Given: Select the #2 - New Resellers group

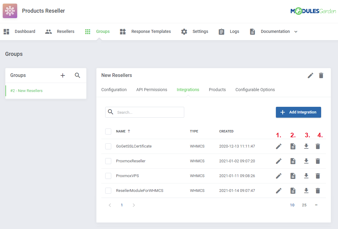Looking at the screenshot, I should [x=46, y=91].
